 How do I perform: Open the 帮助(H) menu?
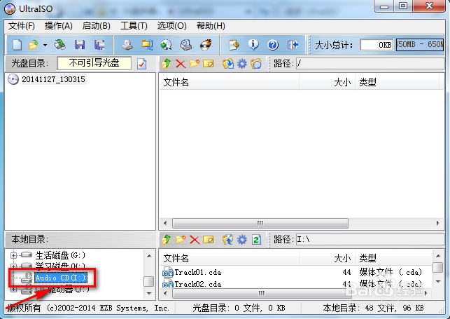[x=211, y=26]
